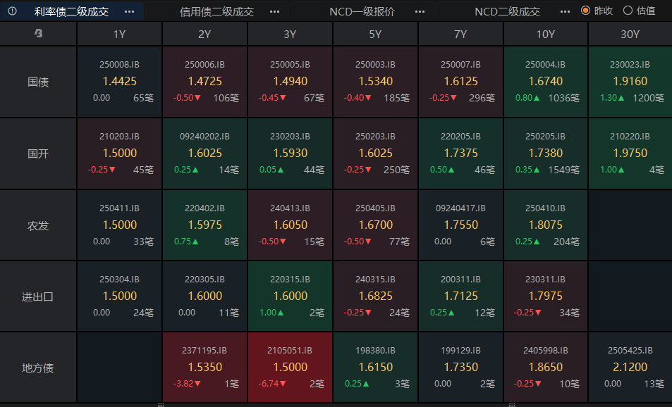Open the more options of NCD二级成交 tab

click(565, 11)
